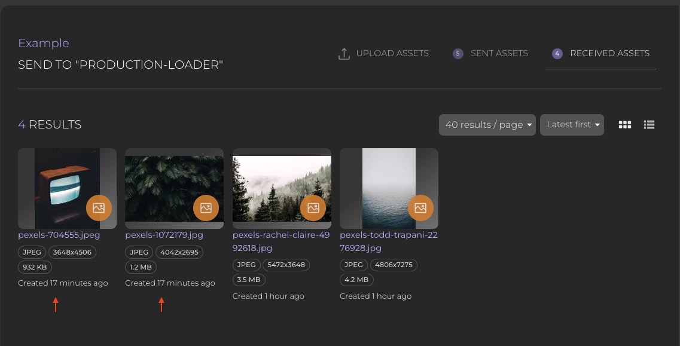Click the Sent Assets count badge
The height and width of the screenshot is (346, 680).
(458, 54)
